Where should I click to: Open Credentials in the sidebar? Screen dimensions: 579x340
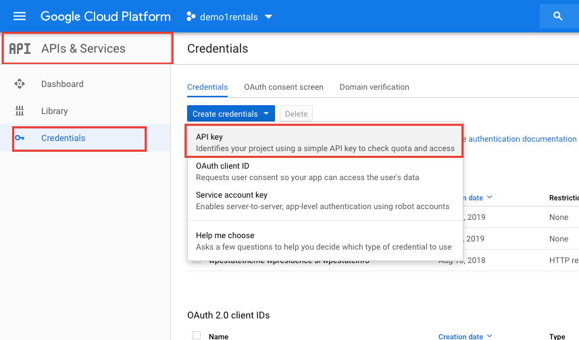click(x=85, y=138)
